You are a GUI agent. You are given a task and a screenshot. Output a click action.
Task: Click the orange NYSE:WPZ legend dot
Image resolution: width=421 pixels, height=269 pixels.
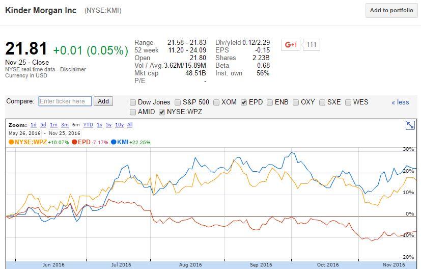point(11,142)
